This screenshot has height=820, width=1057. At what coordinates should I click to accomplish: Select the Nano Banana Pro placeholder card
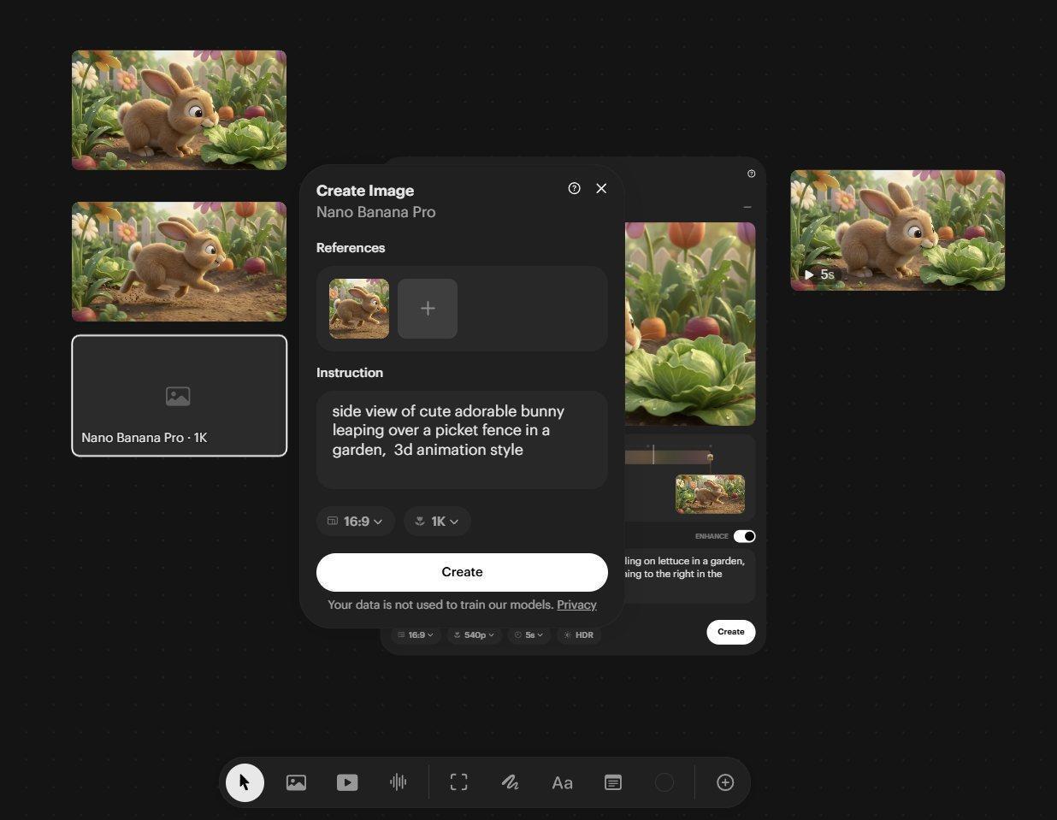pyautogui.click(x=180, y=396)
